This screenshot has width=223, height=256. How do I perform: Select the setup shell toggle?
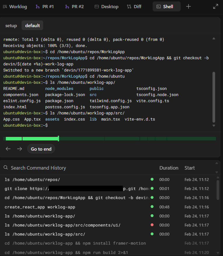tap(11, 25)
